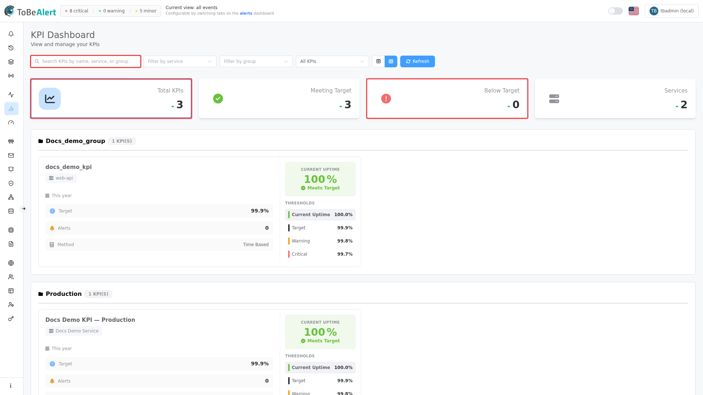Open the broadcast signal icon in sidebar
This screenshot has width=703, height=395.
(x=11, y=76)
